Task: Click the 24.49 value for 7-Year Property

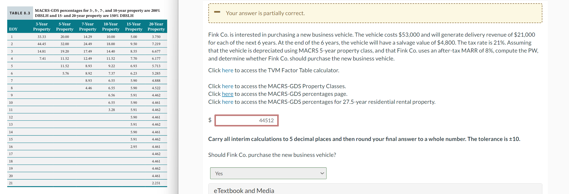Action: click(88, 44)
